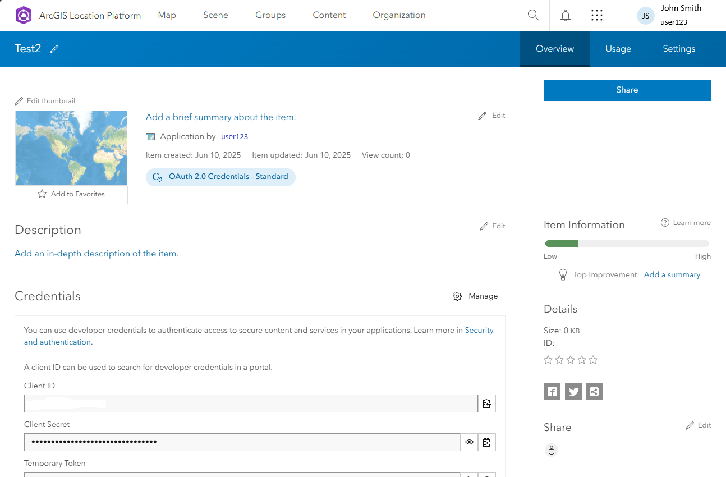Screen dimensions: 726x477
Task: Click the John Smith account name
Action: coord(681,8)
